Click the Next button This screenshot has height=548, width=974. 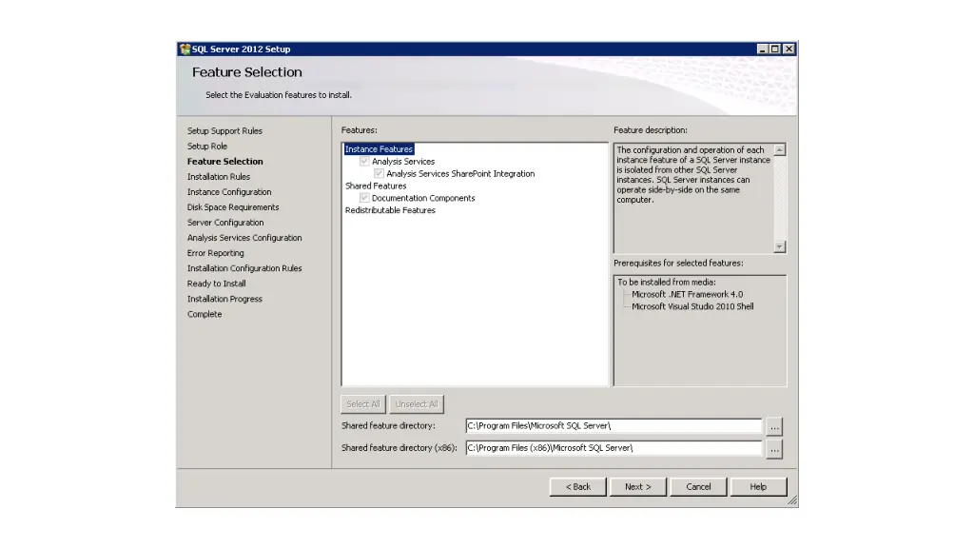637,487
